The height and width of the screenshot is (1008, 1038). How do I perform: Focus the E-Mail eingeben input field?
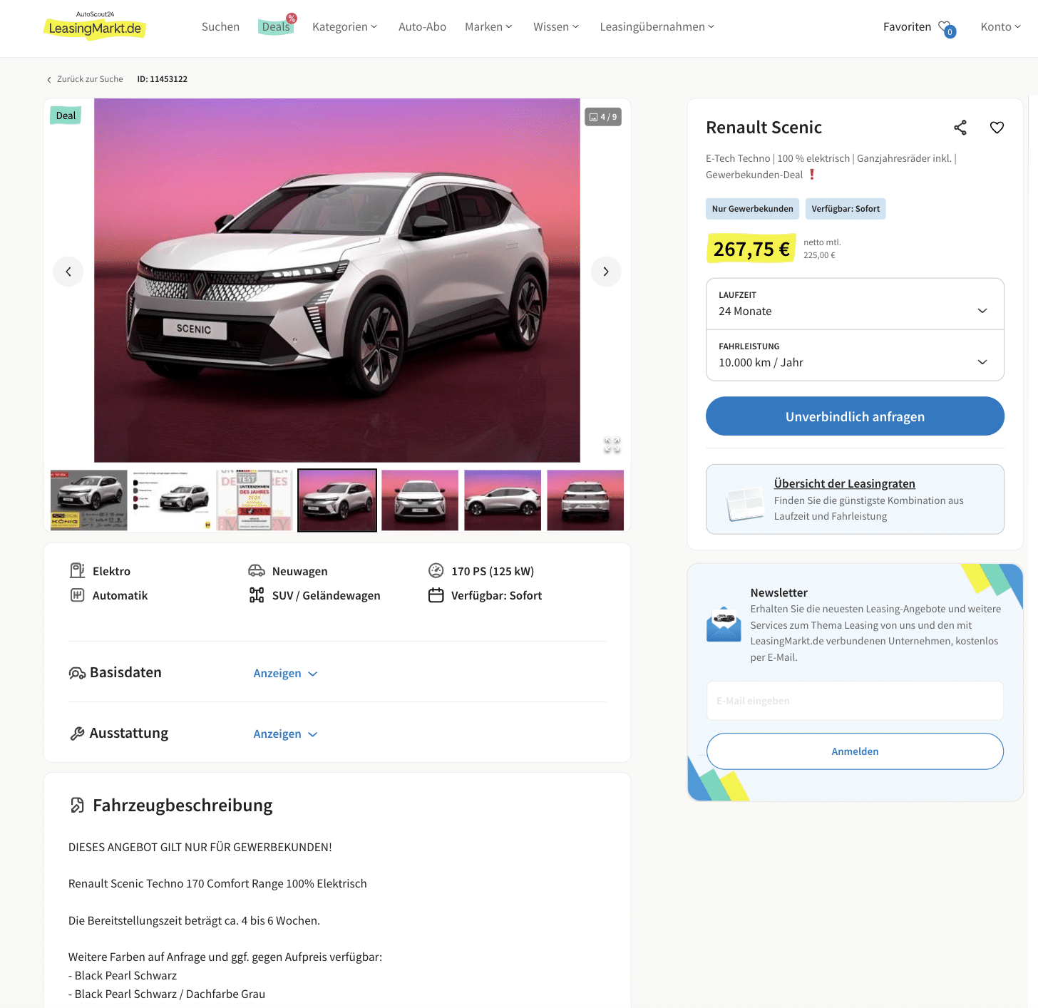[855, 701]
